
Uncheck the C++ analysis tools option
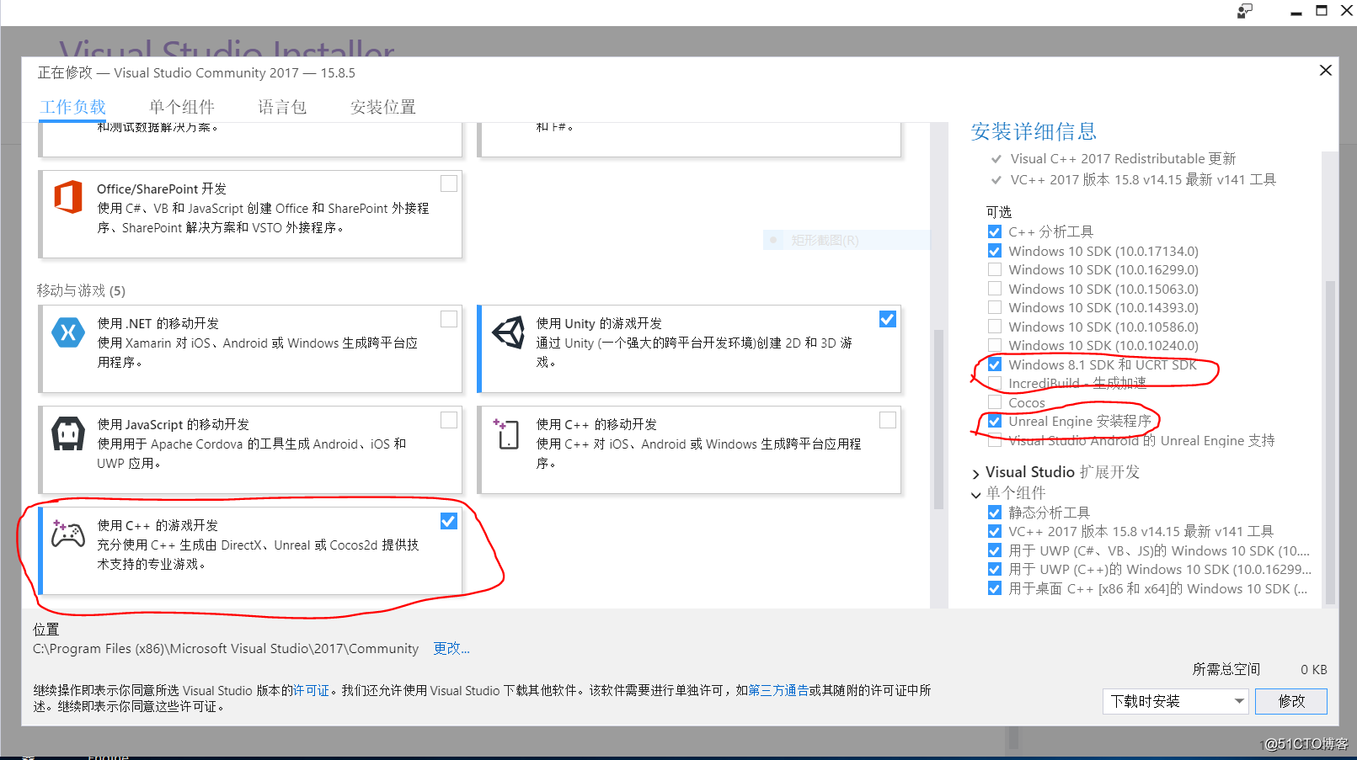tap(995, 231)
